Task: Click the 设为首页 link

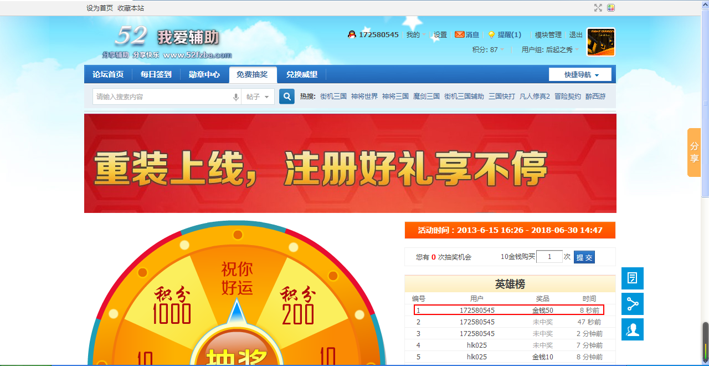Action: point(100,8)
